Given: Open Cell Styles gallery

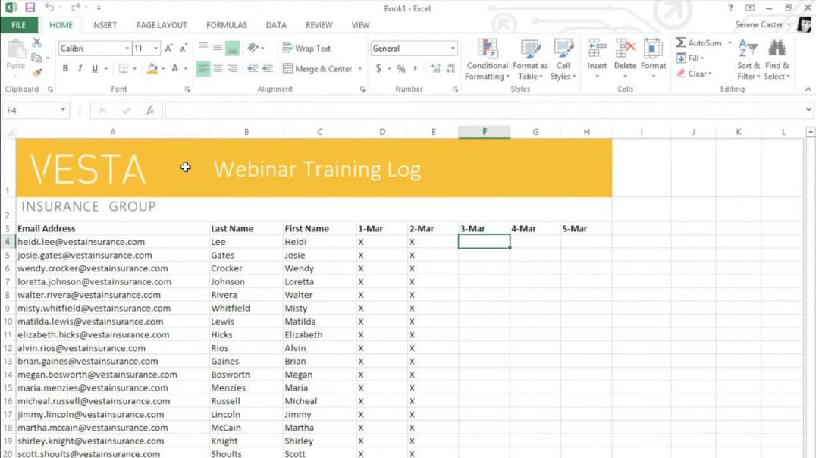Looking at the screenshot, I should tap(563, 60).
